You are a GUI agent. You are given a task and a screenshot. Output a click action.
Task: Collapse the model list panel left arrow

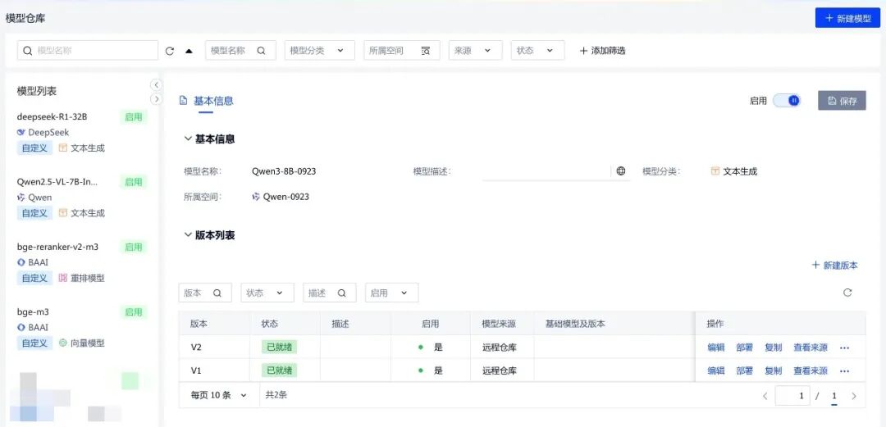(156, 85)
